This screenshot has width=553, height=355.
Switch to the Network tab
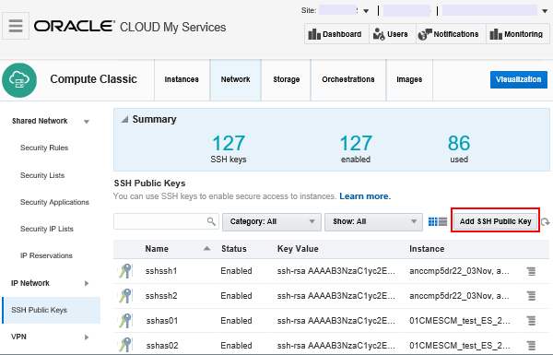tap(236, 79)
